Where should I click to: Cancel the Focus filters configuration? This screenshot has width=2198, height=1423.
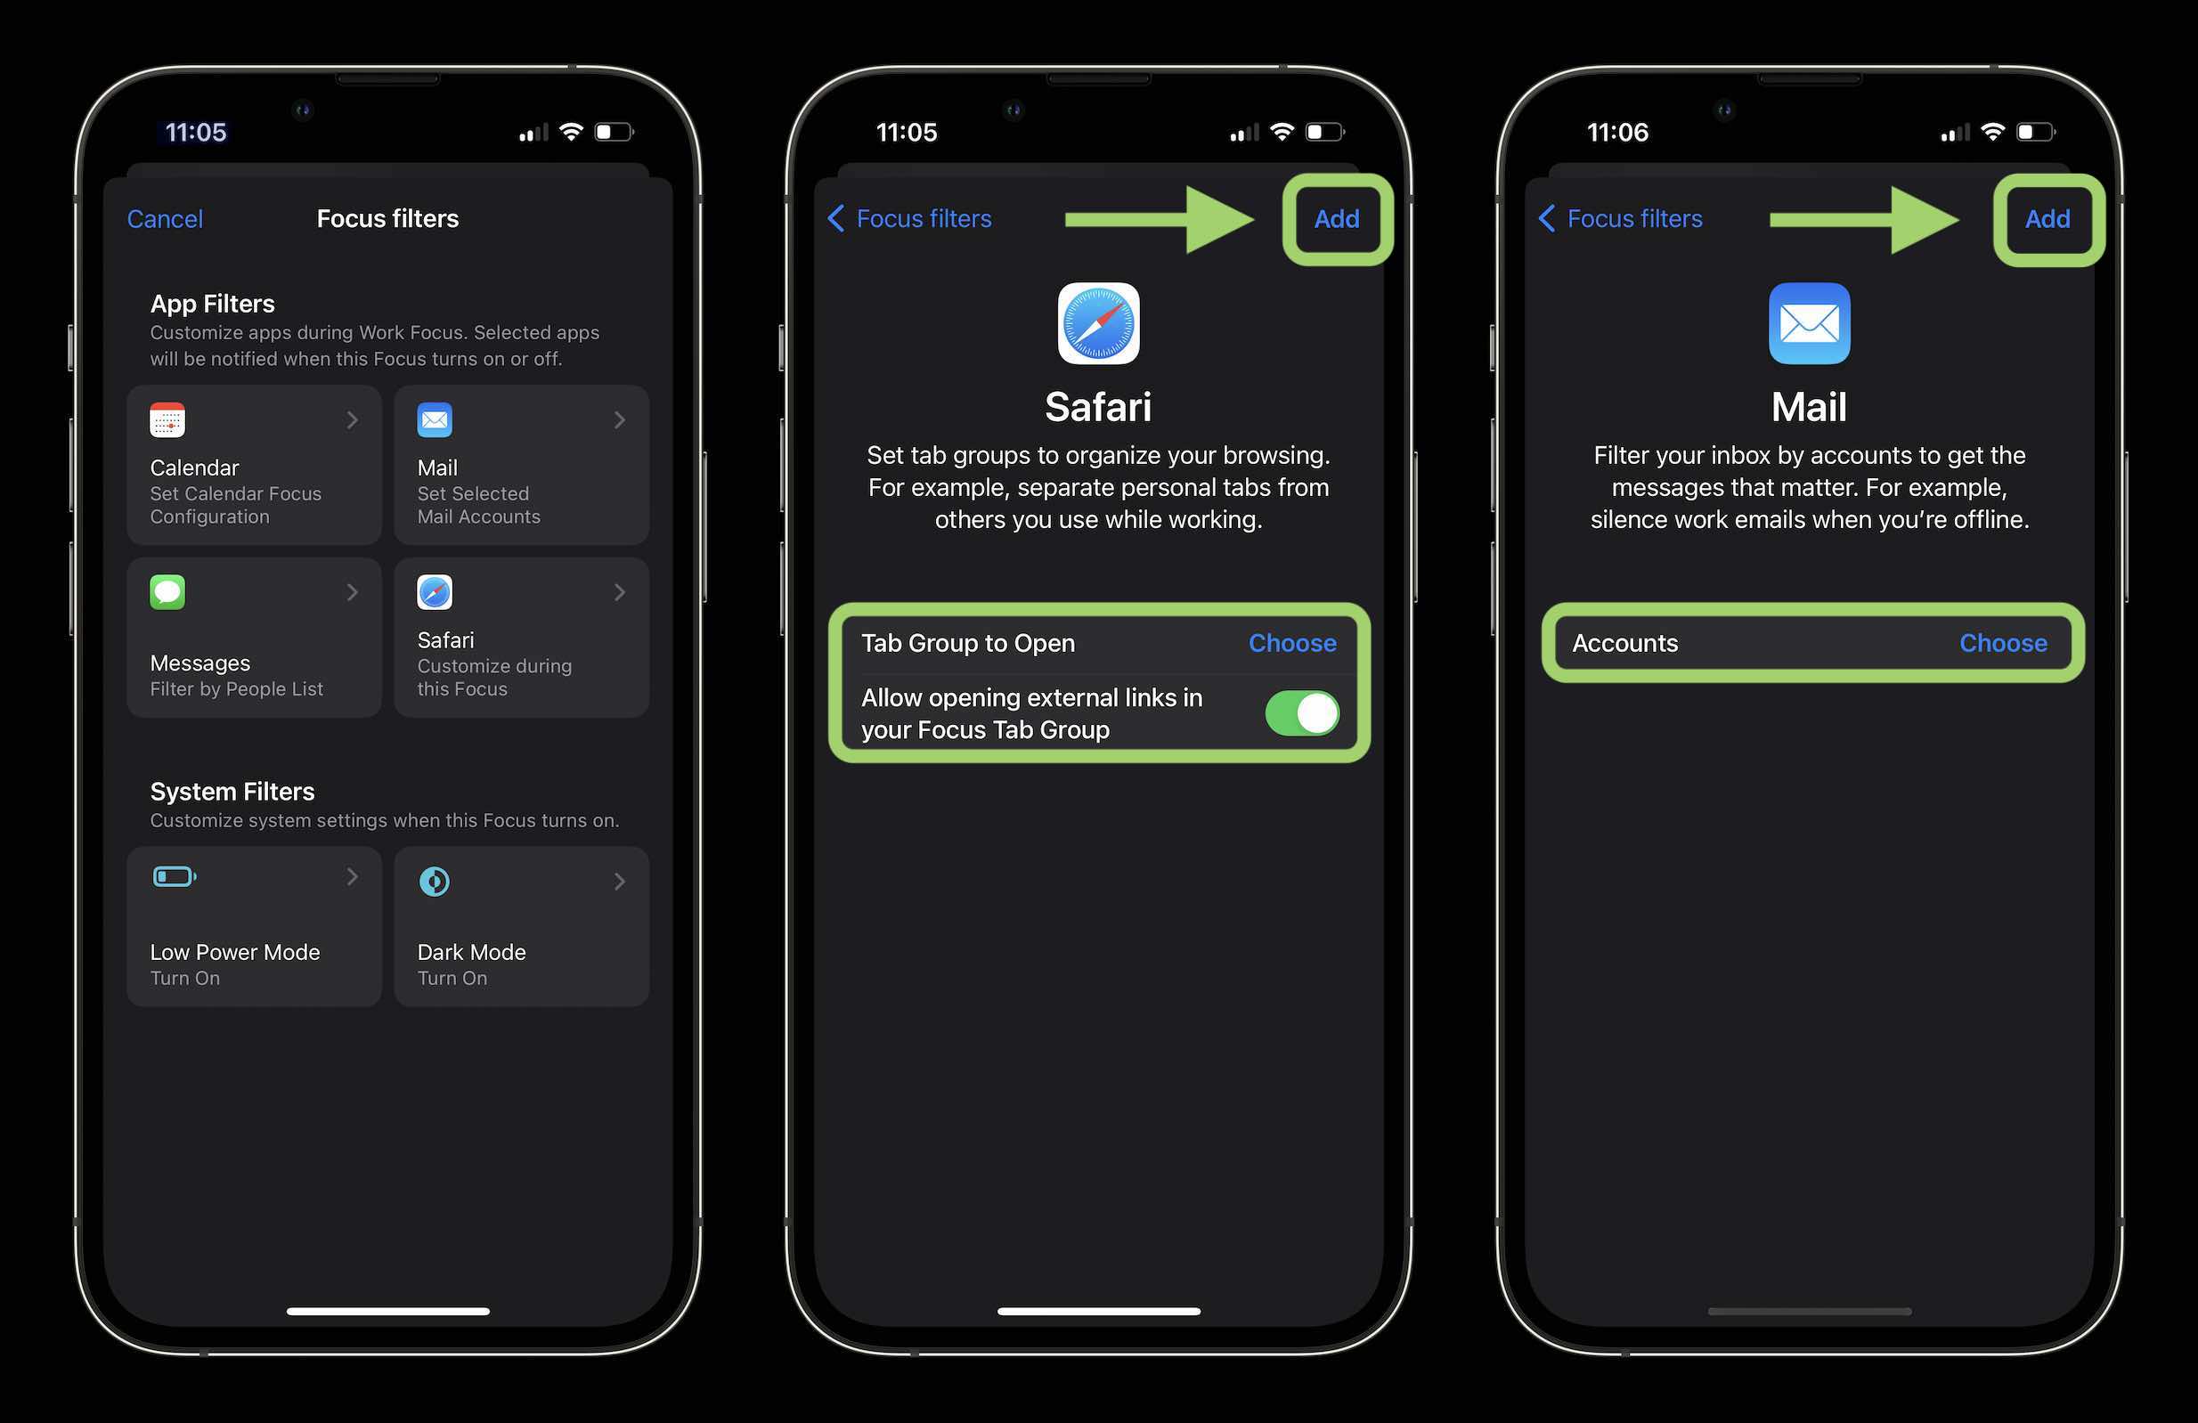pos(165,218)
